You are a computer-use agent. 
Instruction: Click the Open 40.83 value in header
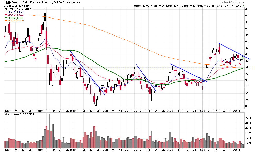[140, 6]
